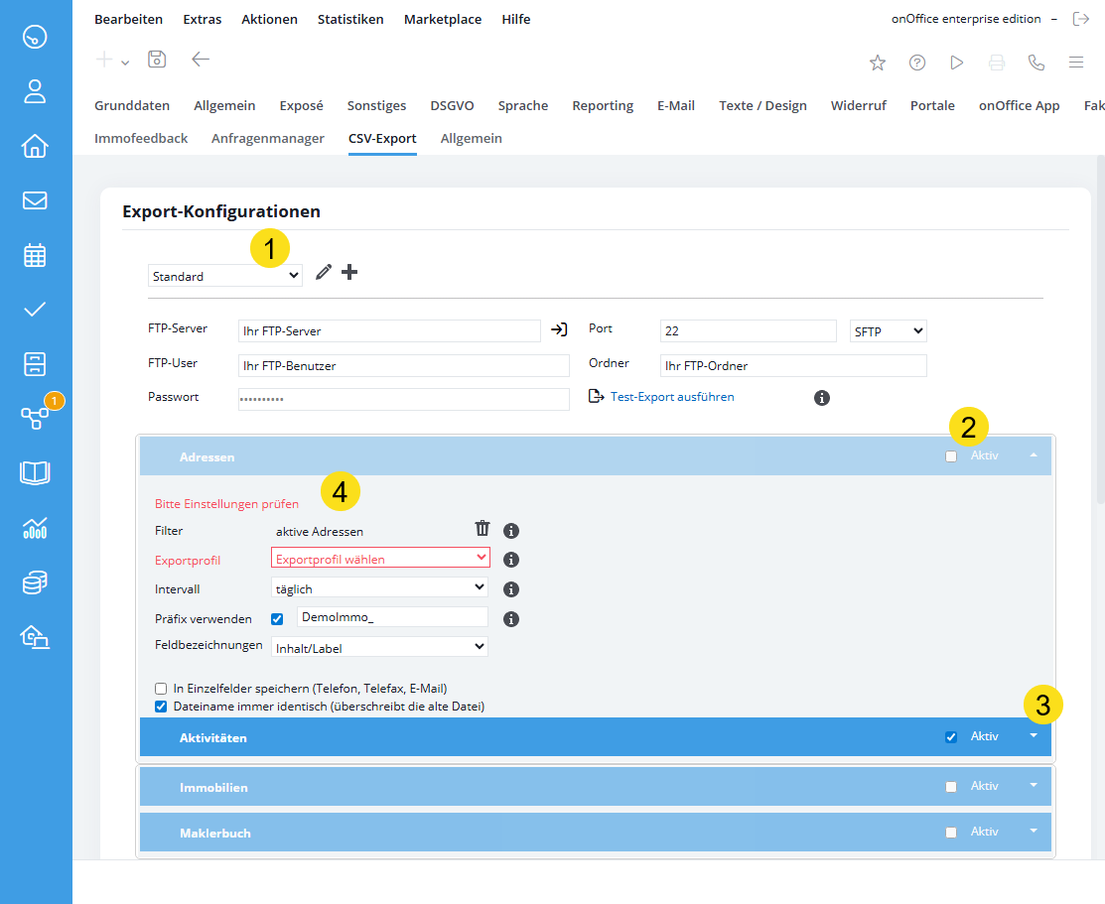Enable the Aktiv checkbox for Adressen

pos(951,456)
